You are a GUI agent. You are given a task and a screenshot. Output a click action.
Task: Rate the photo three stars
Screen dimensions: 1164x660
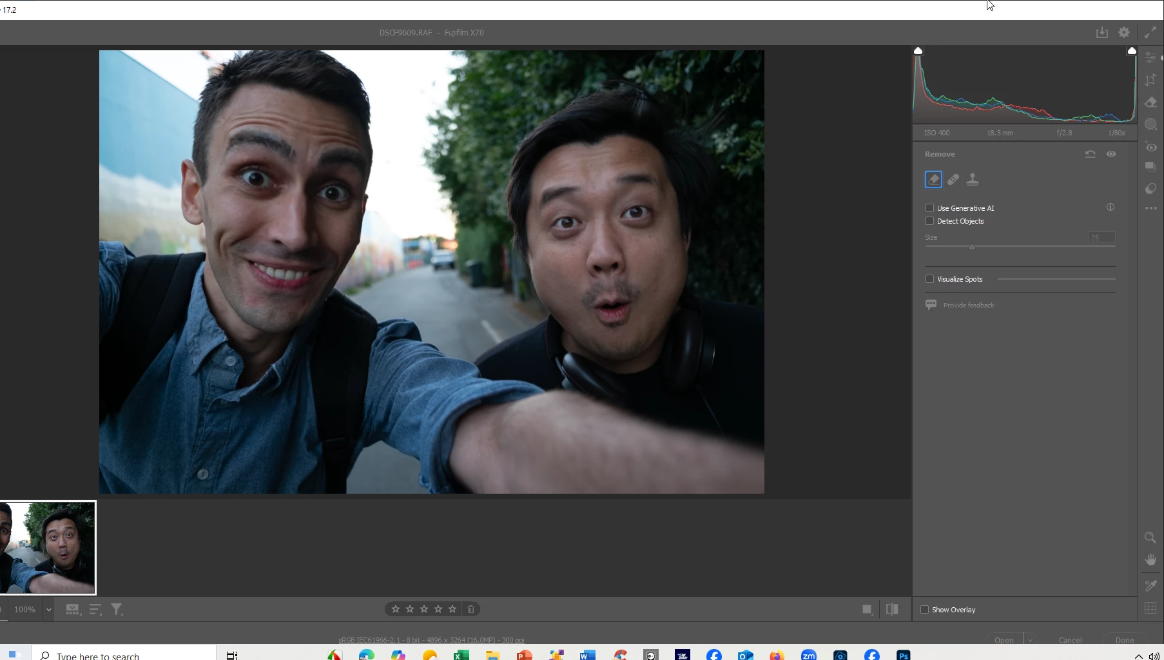(x=424, y=609)
